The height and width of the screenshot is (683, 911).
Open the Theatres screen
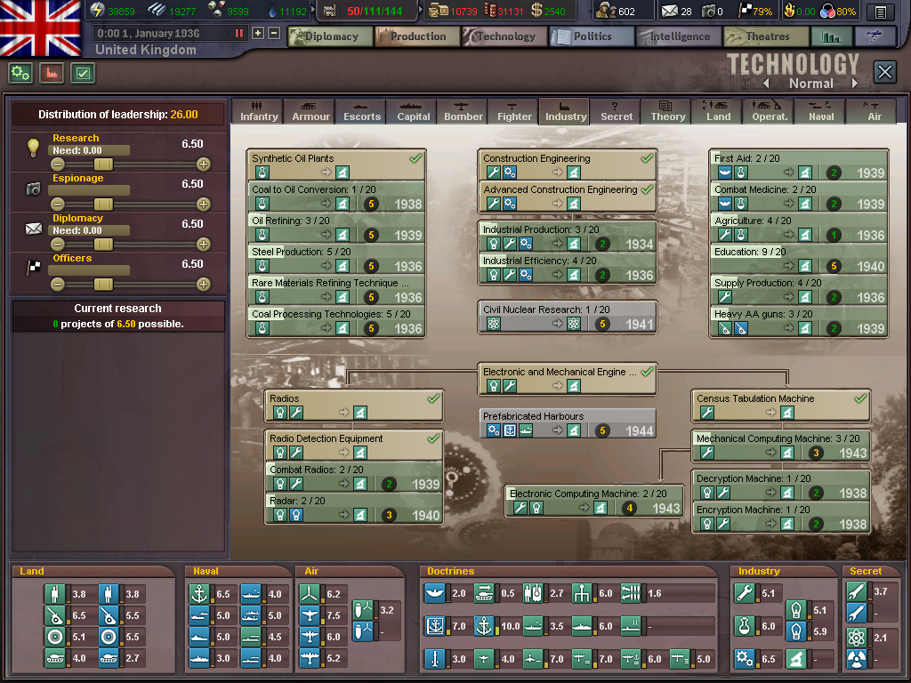(x=766, y=36)
